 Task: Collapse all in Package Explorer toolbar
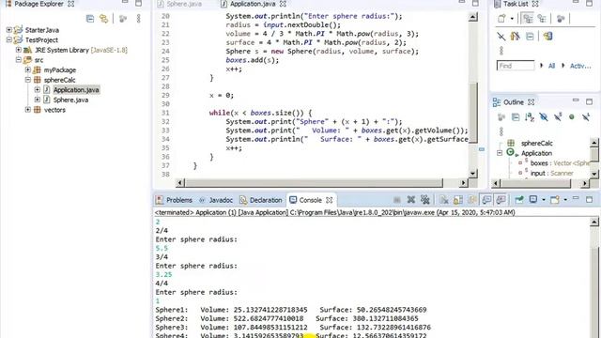[x=90, y=19]
